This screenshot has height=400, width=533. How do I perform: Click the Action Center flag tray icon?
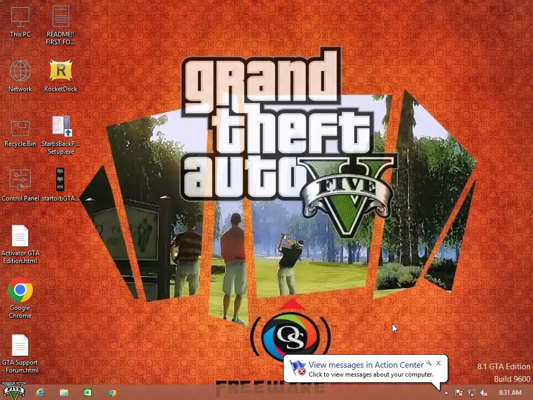click(459, 393)
